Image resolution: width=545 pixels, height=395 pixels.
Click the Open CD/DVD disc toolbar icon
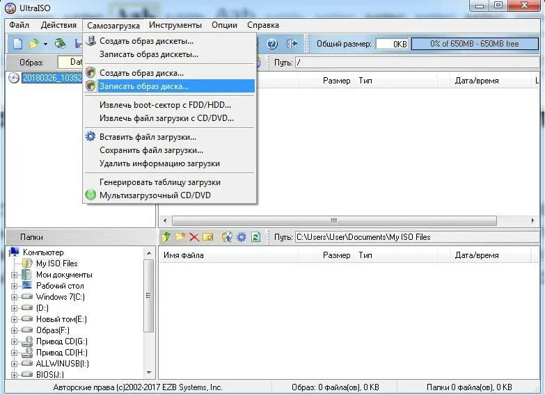60,44
